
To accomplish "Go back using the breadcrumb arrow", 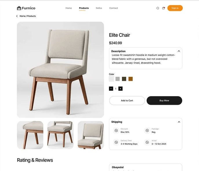I will pyautogui.click(x=17, y=16).
